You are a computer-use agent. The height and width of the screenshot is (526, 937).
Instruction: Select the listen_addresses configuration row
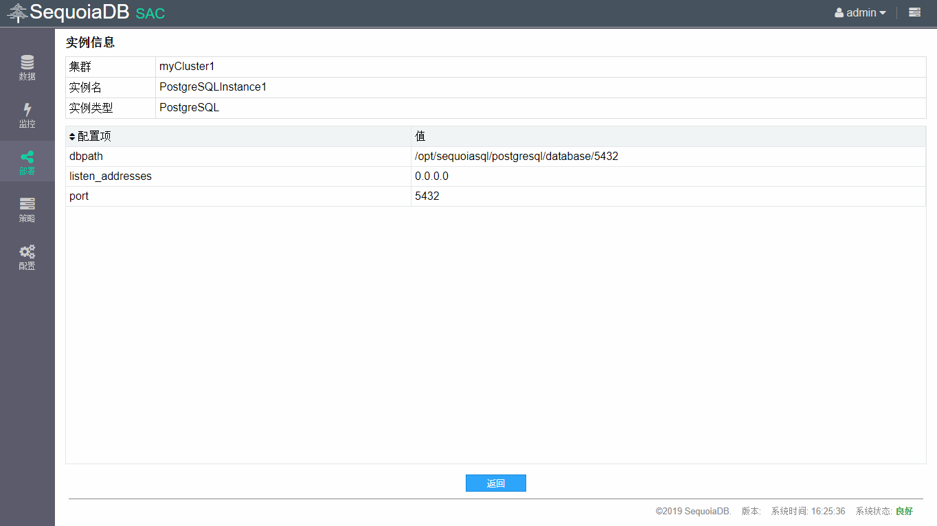(110, 176)
